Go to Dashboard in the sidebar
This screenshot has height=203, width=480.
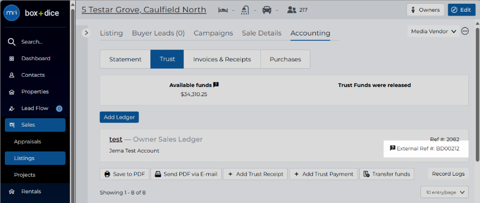(x=35, y=59)
